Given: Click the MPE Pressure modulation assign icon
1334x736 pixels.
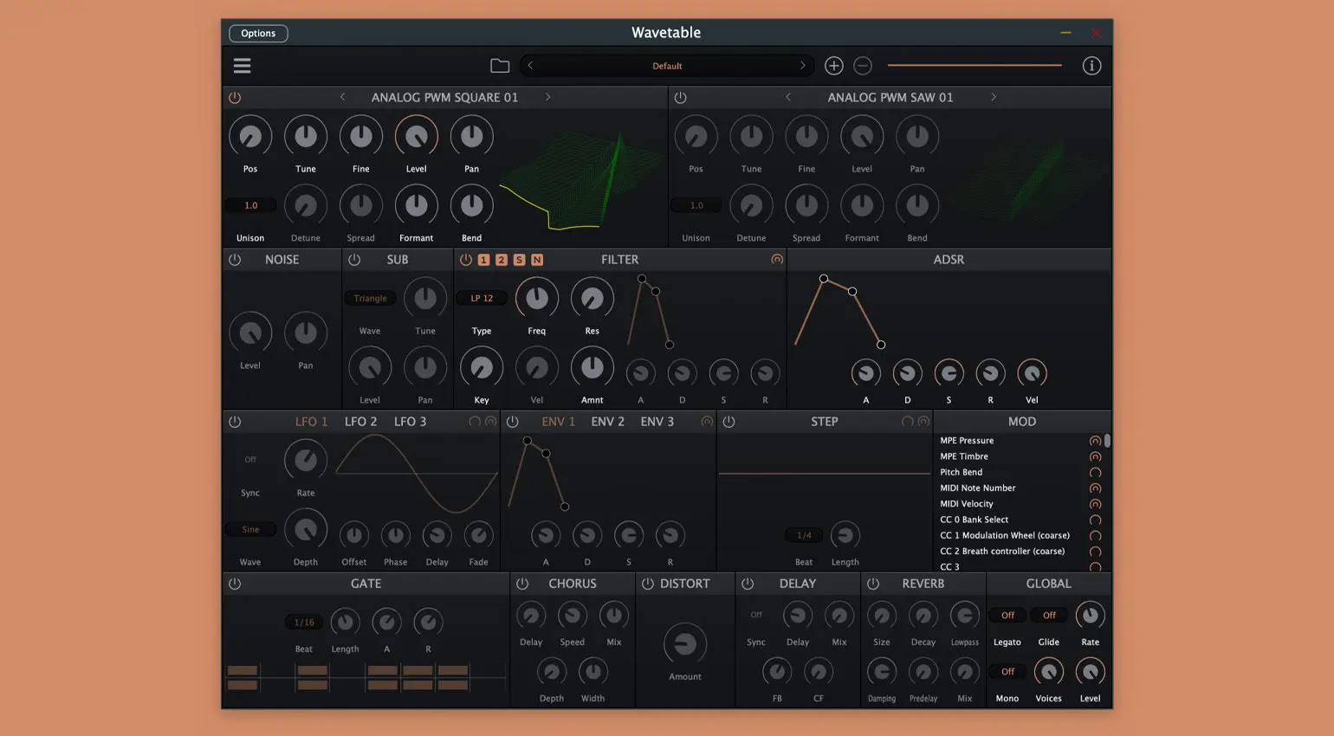Looking at the screenshot, I should pos(1095,441).
